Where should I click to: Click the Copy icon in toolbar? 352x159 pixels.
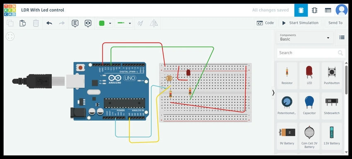pos(10,23)
